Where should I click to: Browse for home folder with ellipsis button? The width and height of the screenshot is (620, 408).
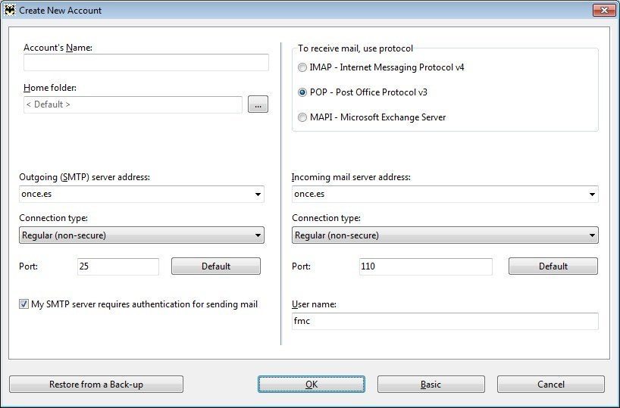pos(258,104)
